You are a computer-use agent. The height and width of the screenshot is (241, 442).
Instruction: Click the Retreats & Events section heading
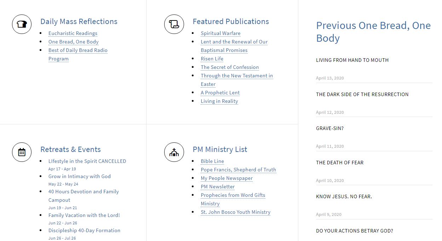(70, 149)
